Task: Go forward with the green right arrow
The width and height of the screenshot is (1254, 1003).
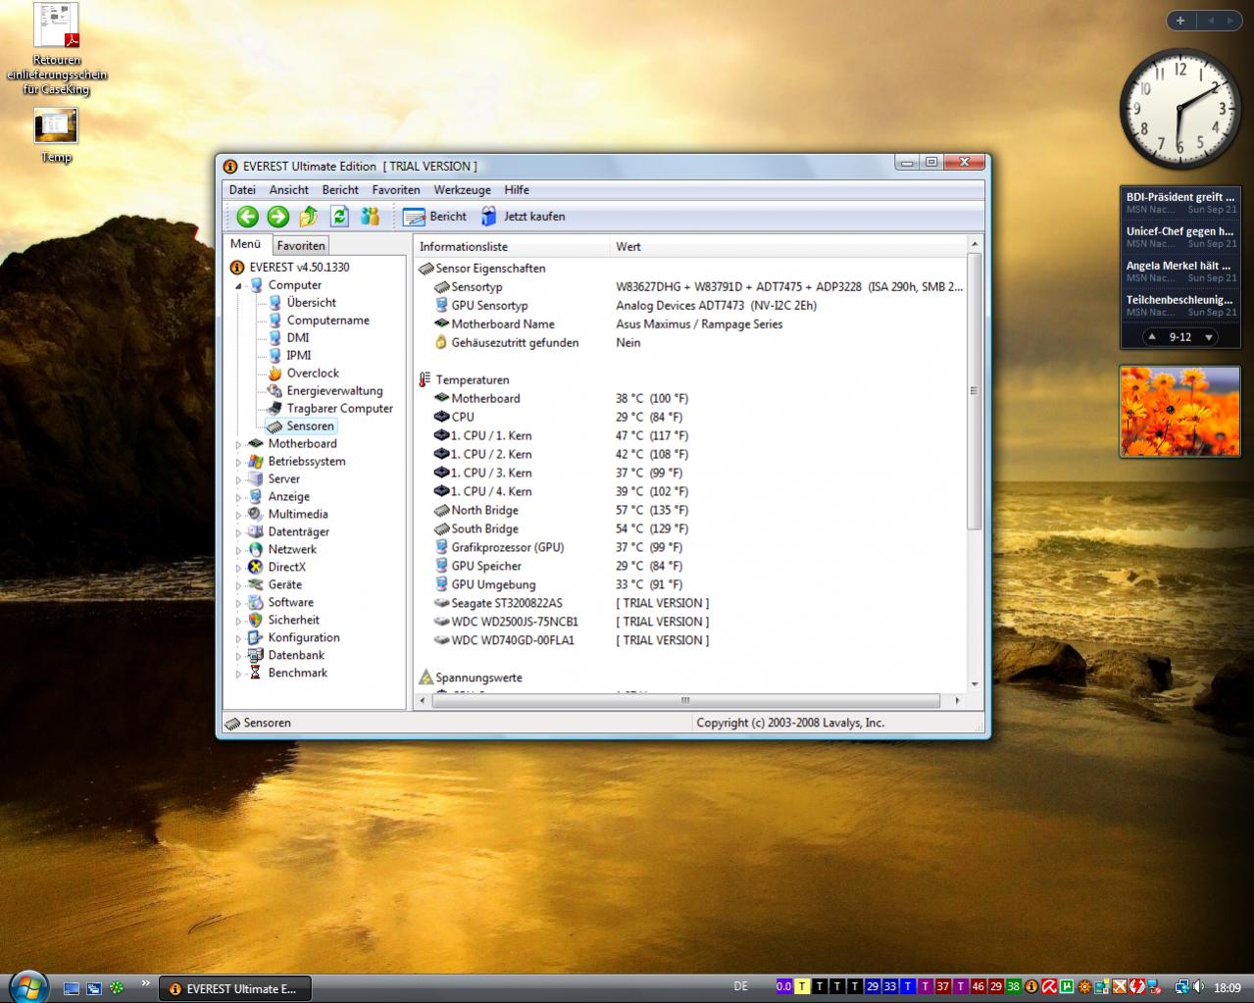Action: click(x=277, y=217)
